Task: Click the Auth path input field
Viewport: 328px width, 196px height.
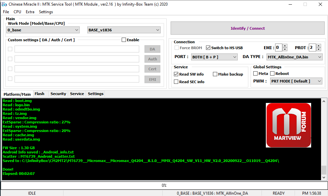Action: click(x=77, y=59)
